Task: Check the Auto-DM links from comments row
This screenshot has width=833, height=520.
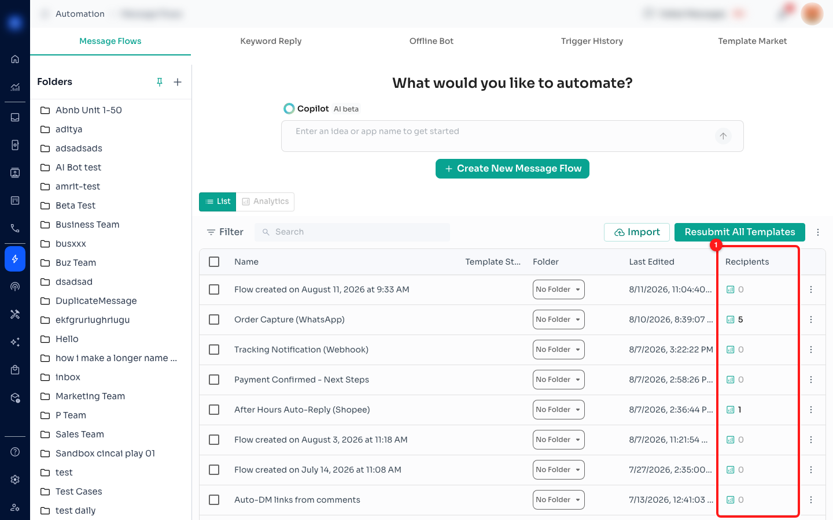Action: tap(214, 500)
